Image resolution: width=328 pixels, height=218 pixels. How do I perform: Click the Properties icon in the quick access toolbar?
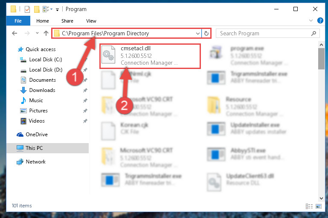pos(27,9)
